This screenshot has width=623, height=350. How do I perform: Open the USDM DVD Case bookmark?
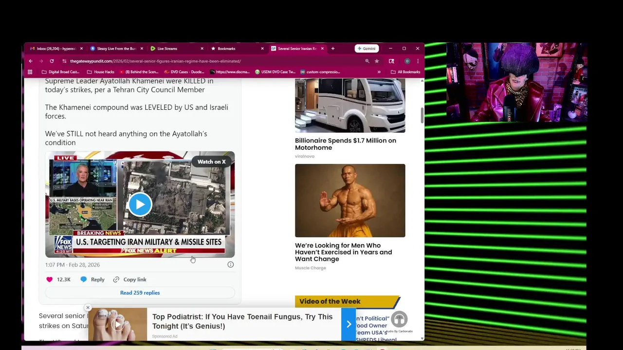[275, 72]
